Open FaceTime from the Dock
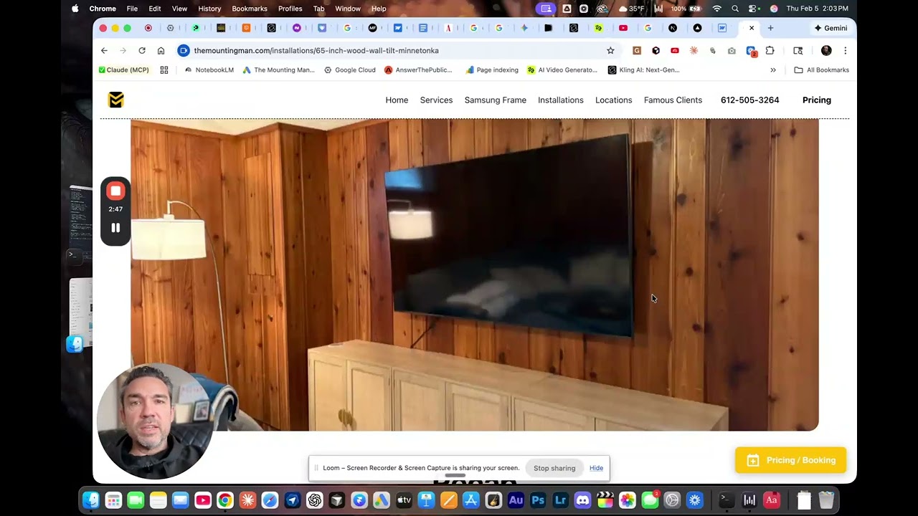This screenshot has height=516, width=918. (136, 500)
